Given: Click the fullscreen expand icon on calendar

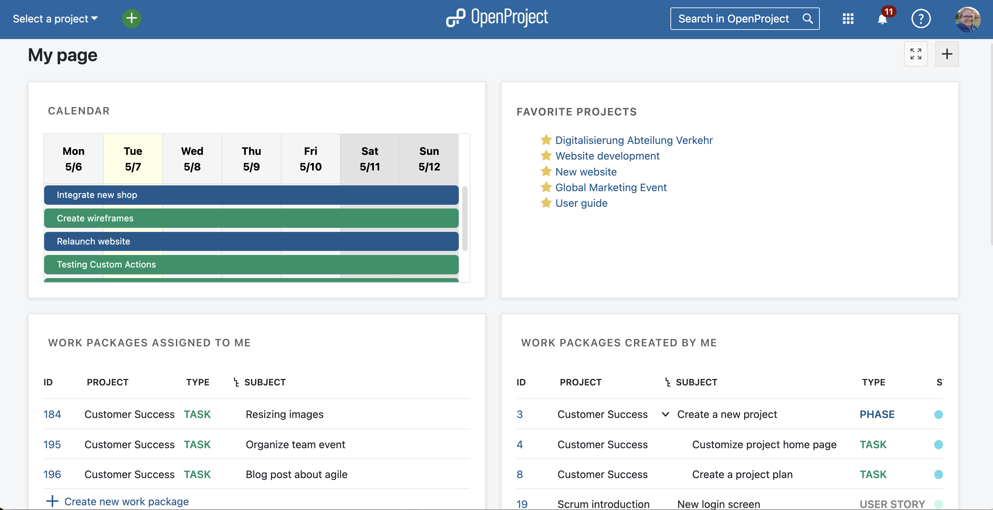Looking at the screenshot, I should 916,53.
